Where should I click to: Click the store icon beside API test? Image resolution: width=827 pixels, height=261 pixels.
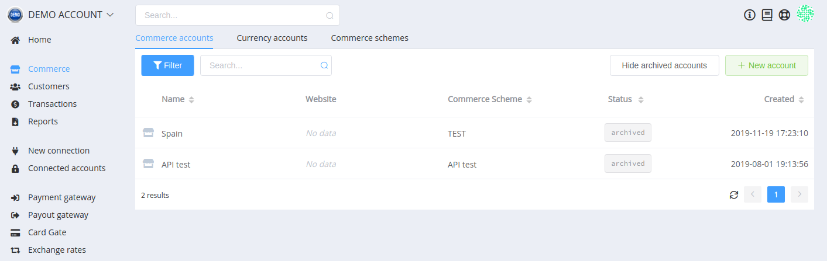[x=149, y=164]
